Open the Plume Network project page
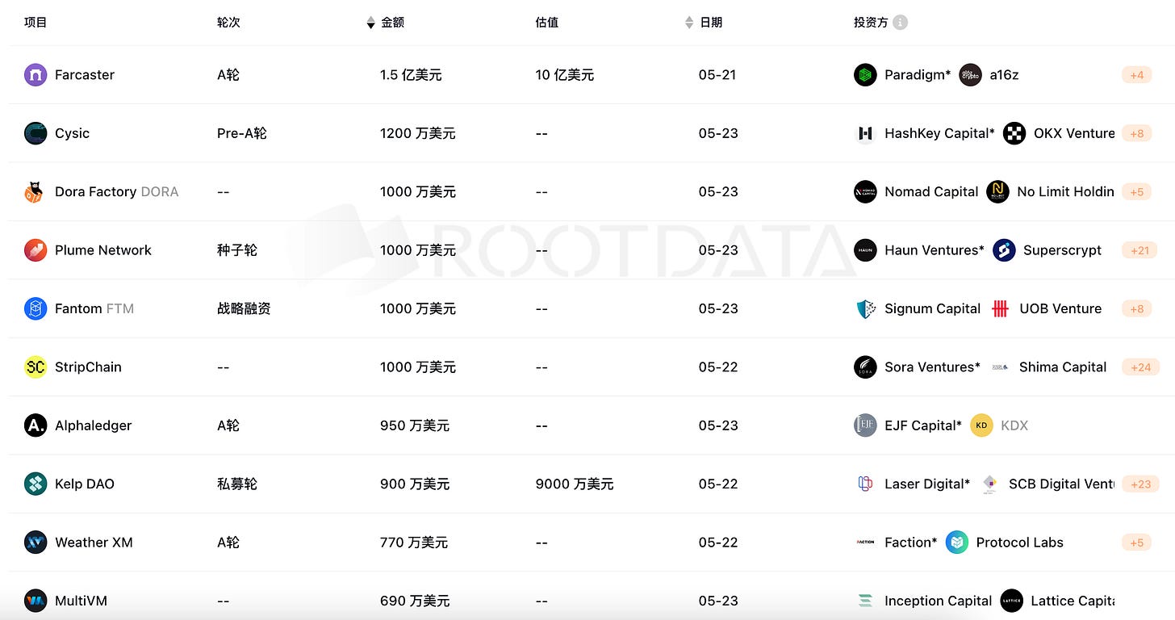 103,250
